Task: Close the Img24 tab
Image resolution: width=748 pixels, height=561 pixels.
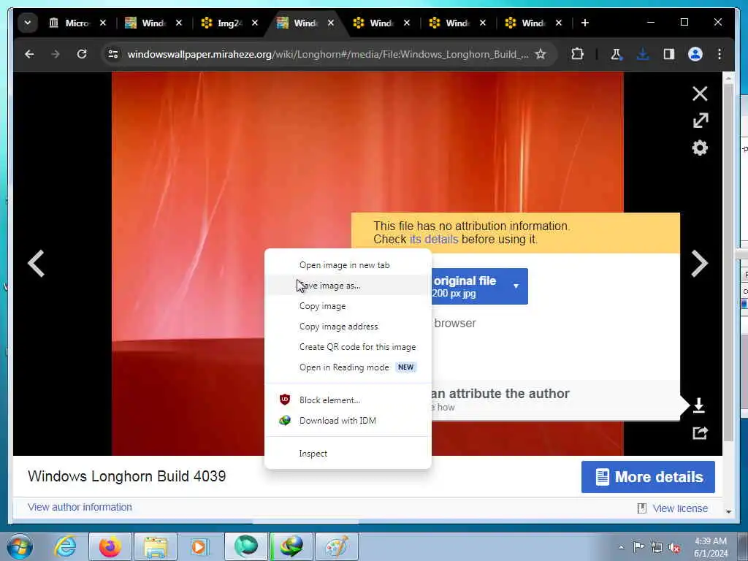Action: (x=255, y=23)
